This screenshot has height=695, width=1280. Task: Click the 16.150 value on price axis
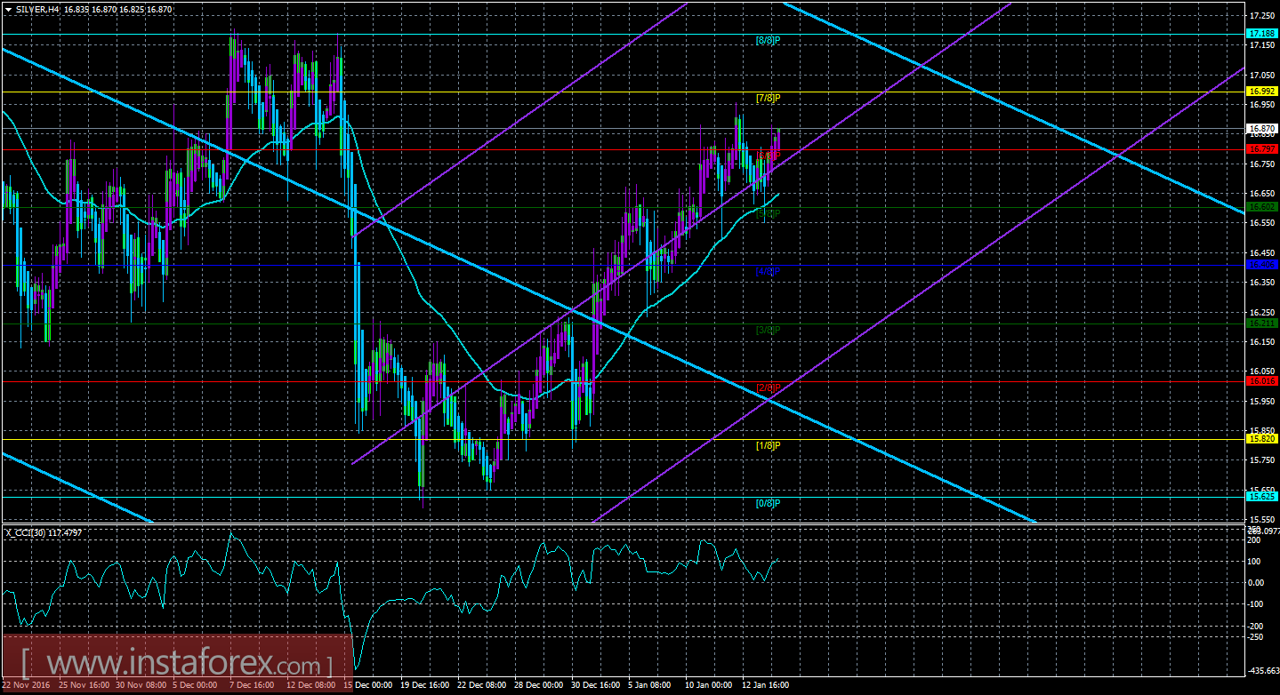pos(1262,341)
